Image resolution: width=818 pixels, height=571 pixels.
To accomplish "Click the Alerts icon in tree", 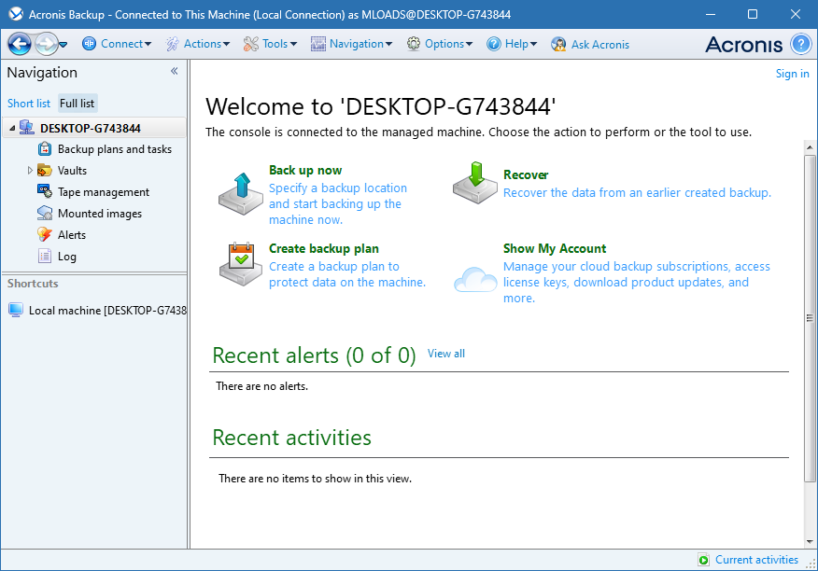I will coord(45,234).
